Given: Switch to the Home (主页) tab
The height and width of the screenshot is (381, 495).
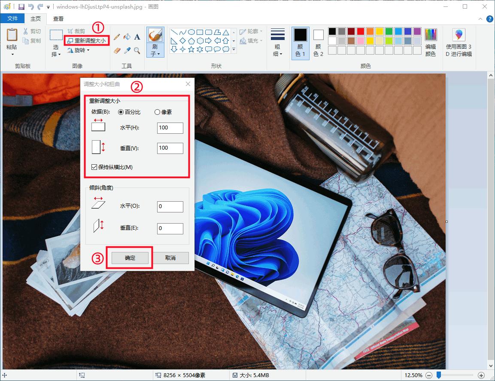Looking at the screenshot, I should point(36,18).
